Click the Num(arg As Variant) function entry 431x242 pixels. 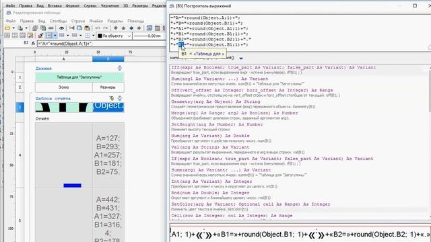tap(210, 136)
